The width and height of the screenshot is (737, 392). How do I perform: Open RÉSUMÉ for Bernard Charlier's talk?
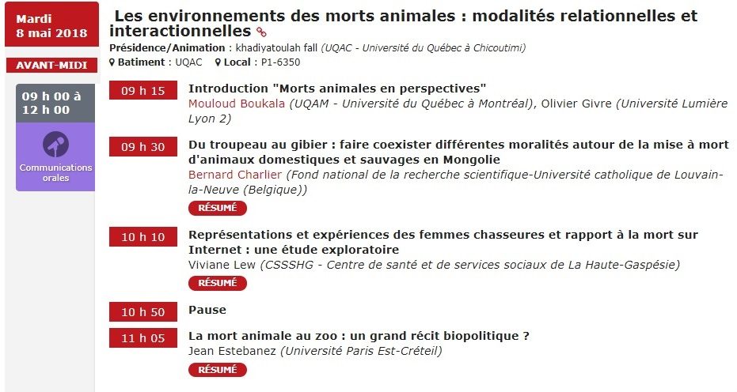tap(217, 208)
